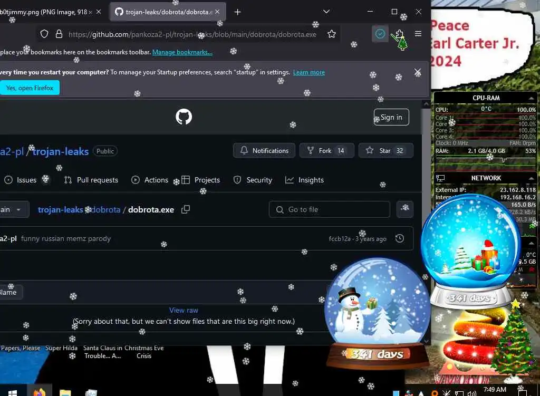Click the GitHub octocat logo
The height and width of the screenshot is (396, 540).
tap(184, 117)
